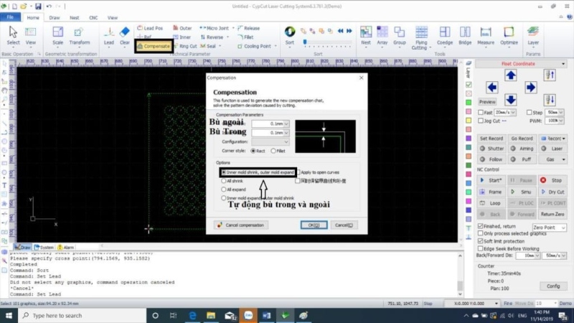Open the Nest tool
This screenshot has height=323, width=574.
(366, 35)
